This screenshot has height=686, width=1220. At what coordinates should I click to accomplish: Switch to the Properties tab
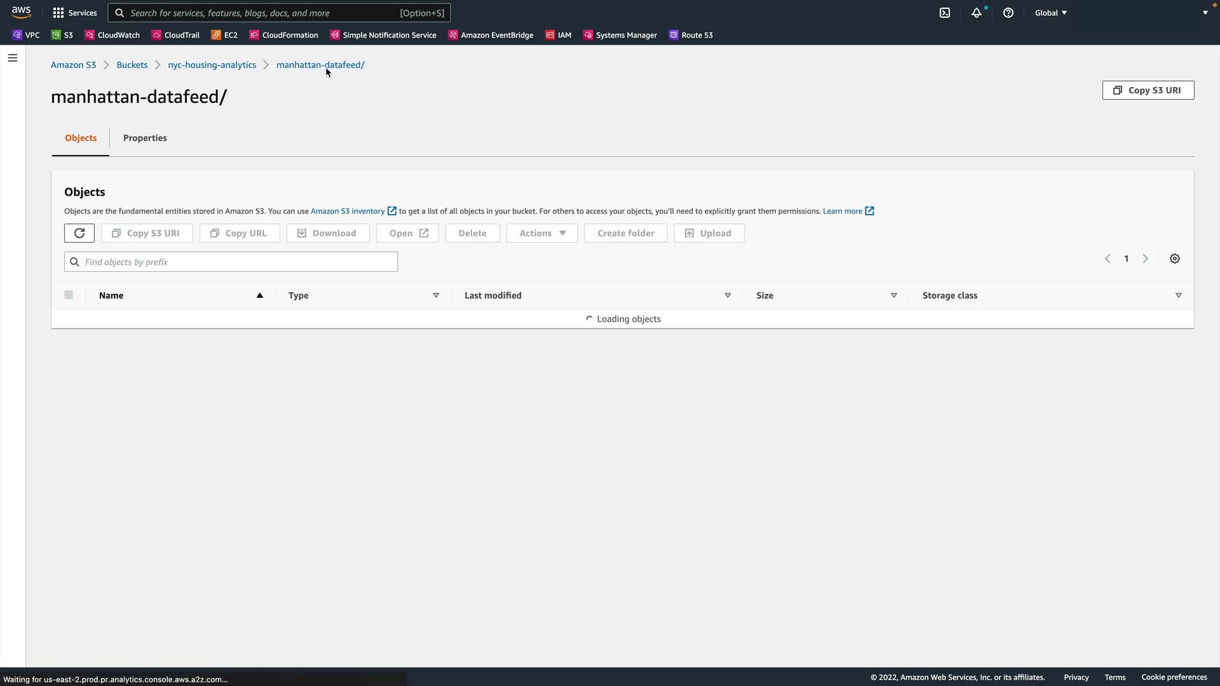tap(145, 138)
